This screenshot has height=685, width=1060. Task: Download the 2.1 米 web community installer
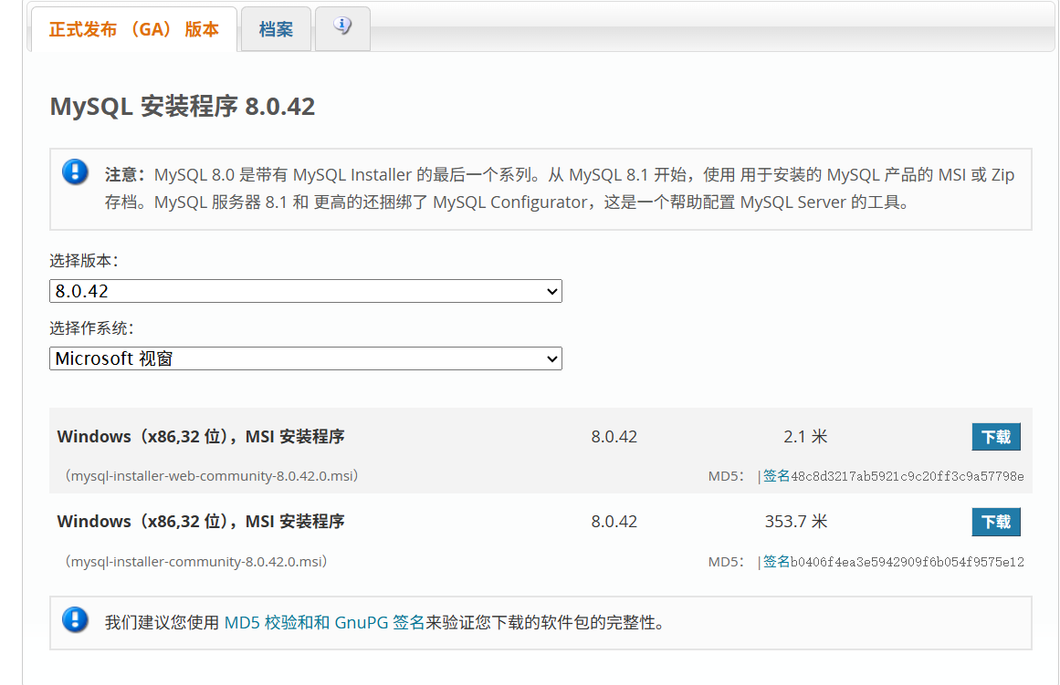[x=996, y=437]
